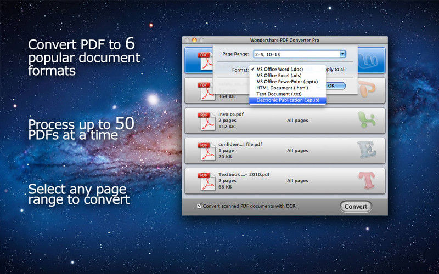Click the file name confident...l file.pdf
This screenshot has width=439, height=274.
tap(240, 145)
